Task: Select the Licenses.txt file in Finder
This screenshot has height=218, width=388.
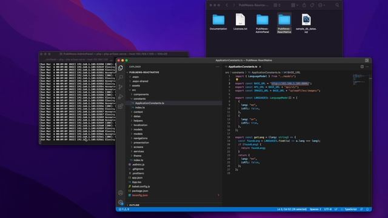Action: tap(240, 22)
